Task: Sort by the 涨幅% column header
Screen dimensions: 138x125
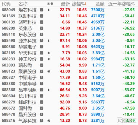Action: click(x=79, y=4)
